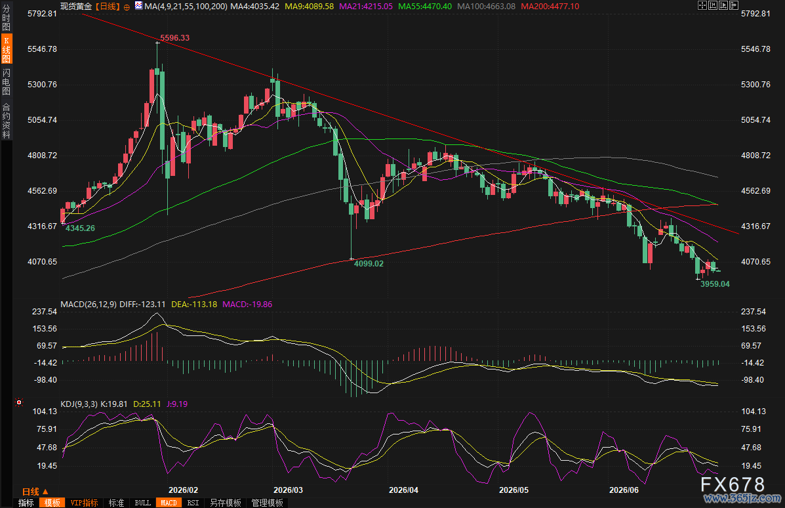785x508 pixels.
Task: Click the DEA:-113.18 value
Action: coord(194,304)
